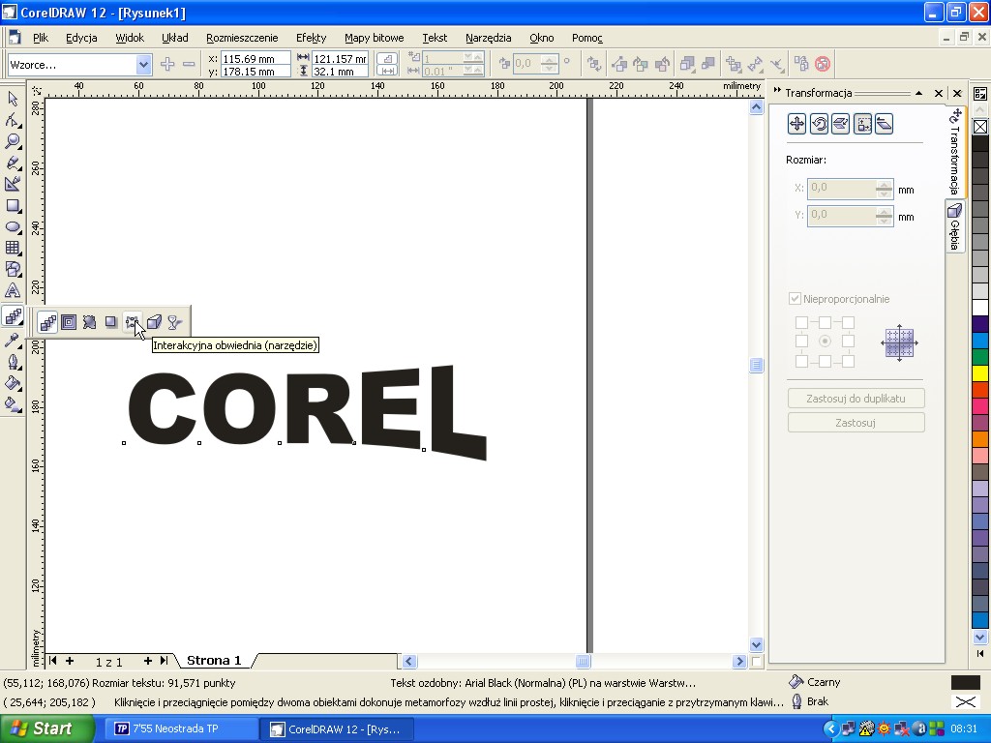This screenshot has width=991, height=743.
Task: Pick the yellow swatch in color palette
Action: [980, 373]
